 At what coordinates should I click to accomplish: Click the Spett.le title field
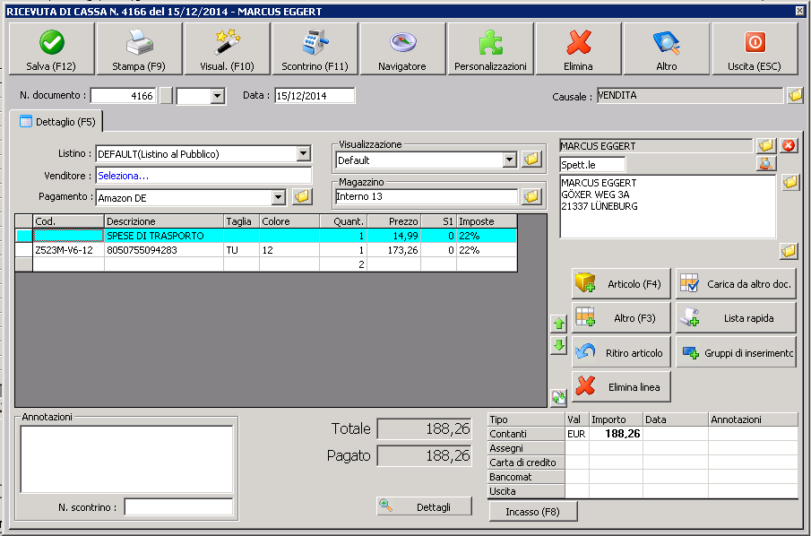coord(592,165)
